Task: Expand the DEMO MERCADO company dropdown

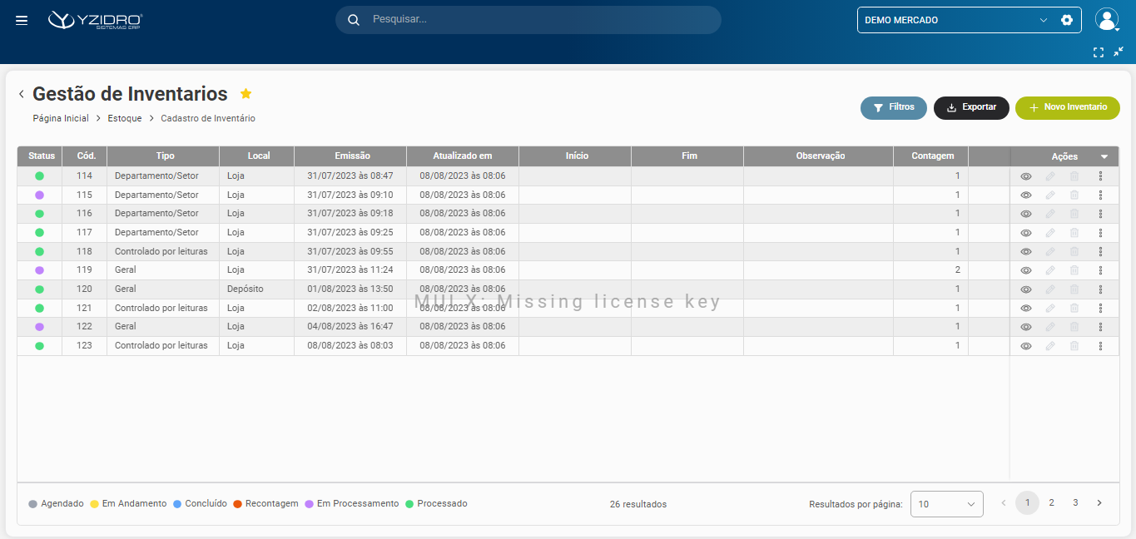Action: tap(1044, 20)
